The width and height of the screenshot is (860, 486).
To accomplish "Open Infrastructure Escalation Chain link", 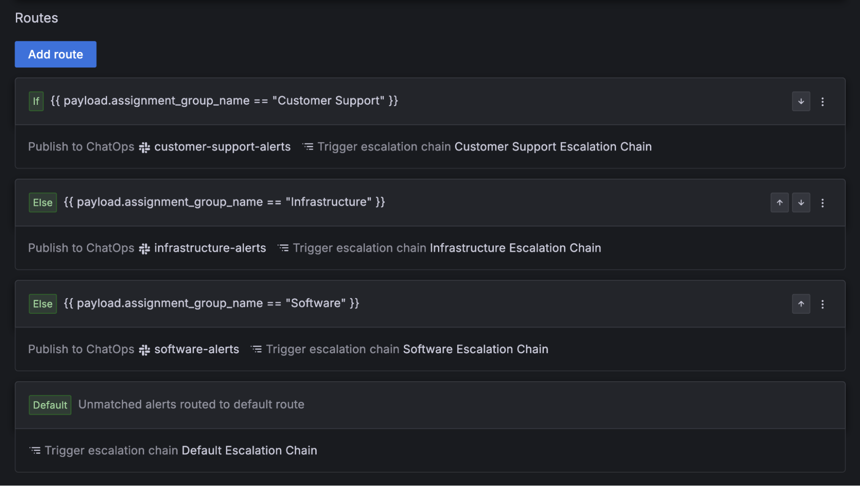I will (x=515, y=248).
